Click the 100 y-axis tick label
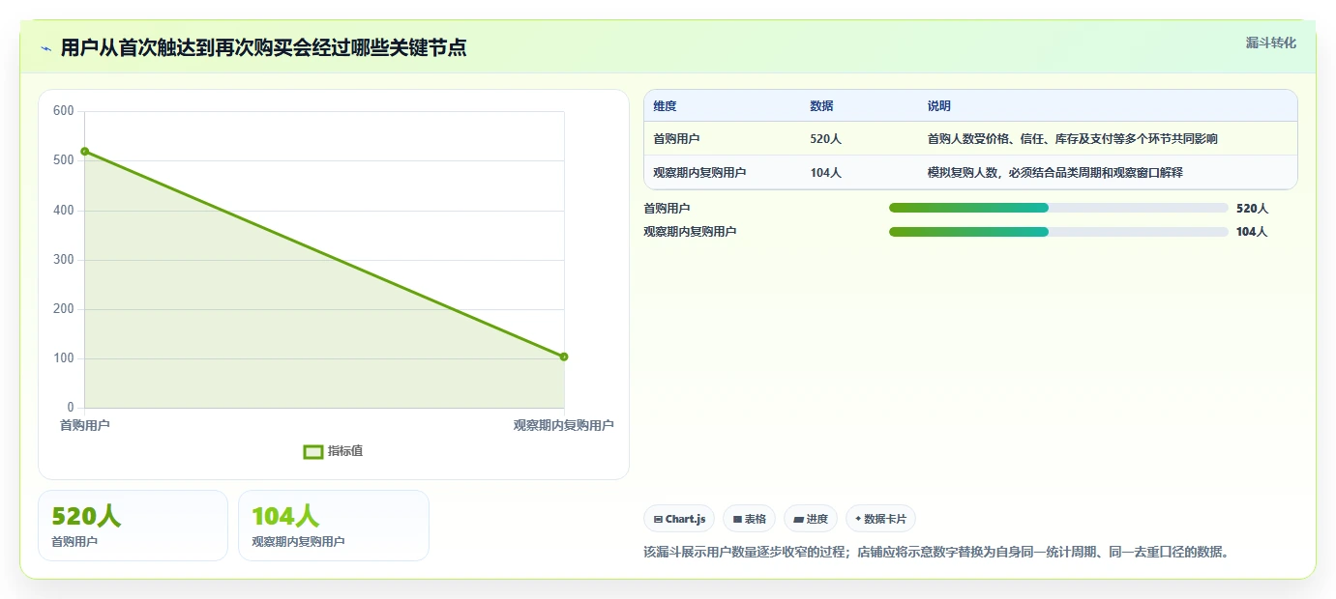Image resolution: width=1336 pixels, height=599 pixels. tap(64, 358)
